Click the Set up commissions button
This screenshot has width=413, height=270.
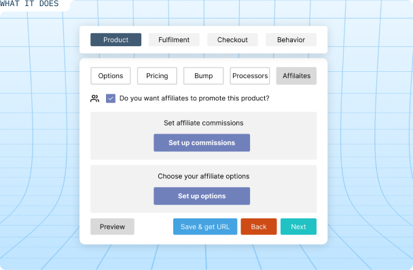pyautogui.click(x=202, y=142)
